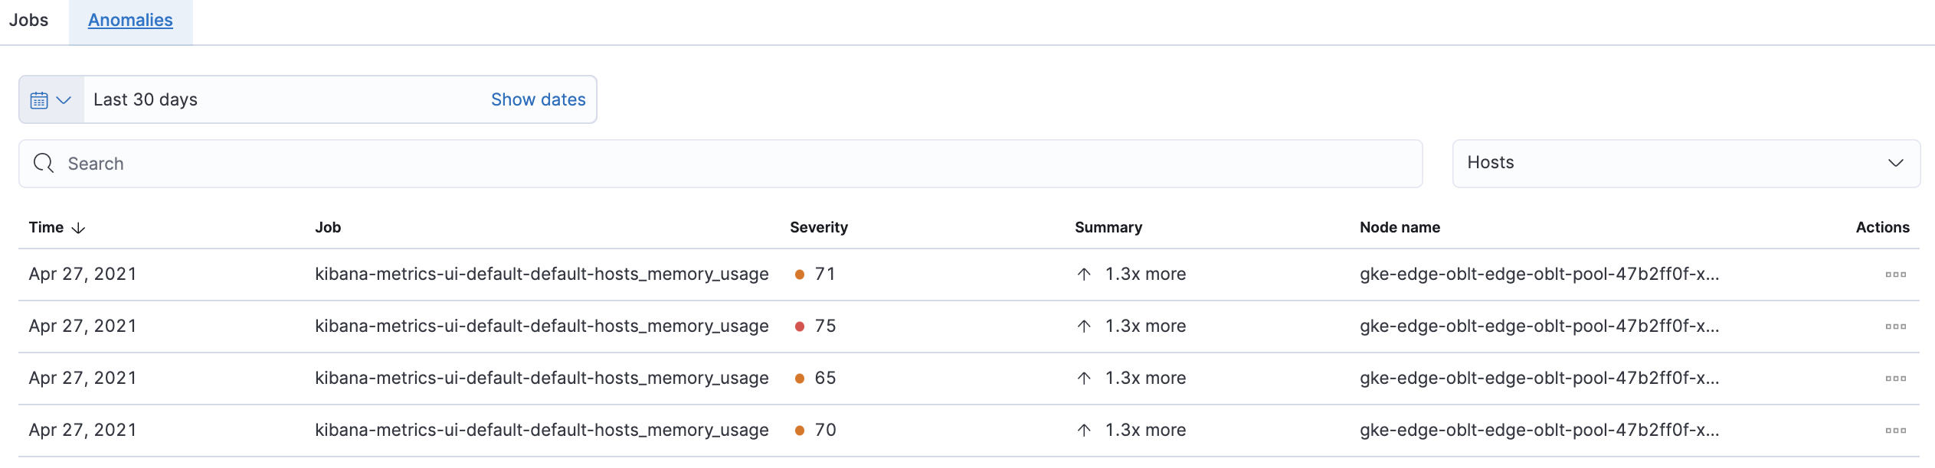This screenshot has width=1935, height=468.
Task: Open the Anomalies tab
Action: pyautogui.click(x=130, y=21)
